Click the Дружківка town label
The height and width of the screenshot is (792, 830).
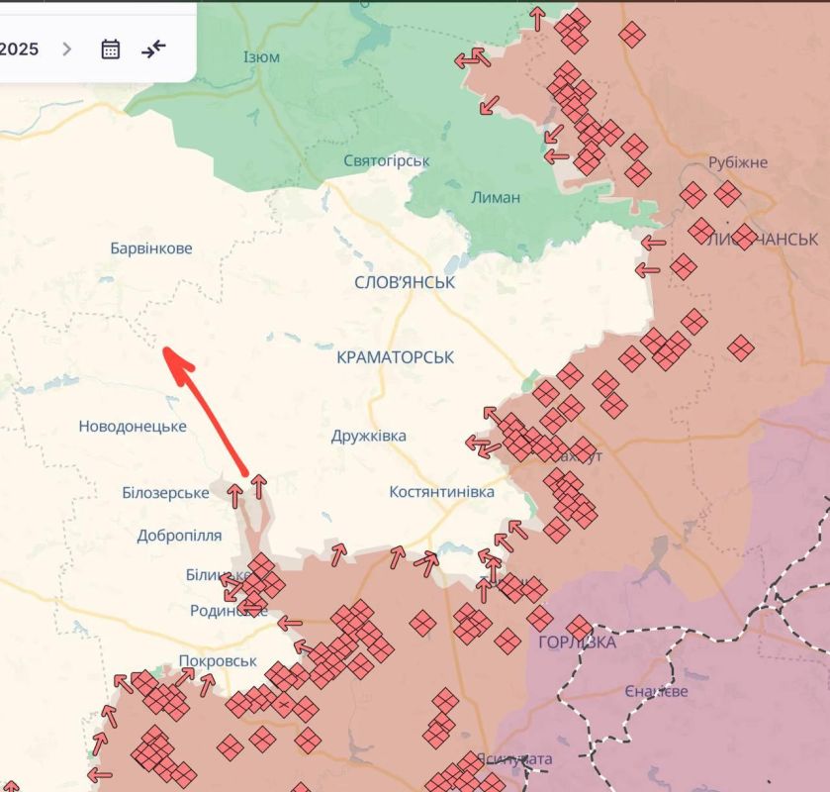click(368, 436)
